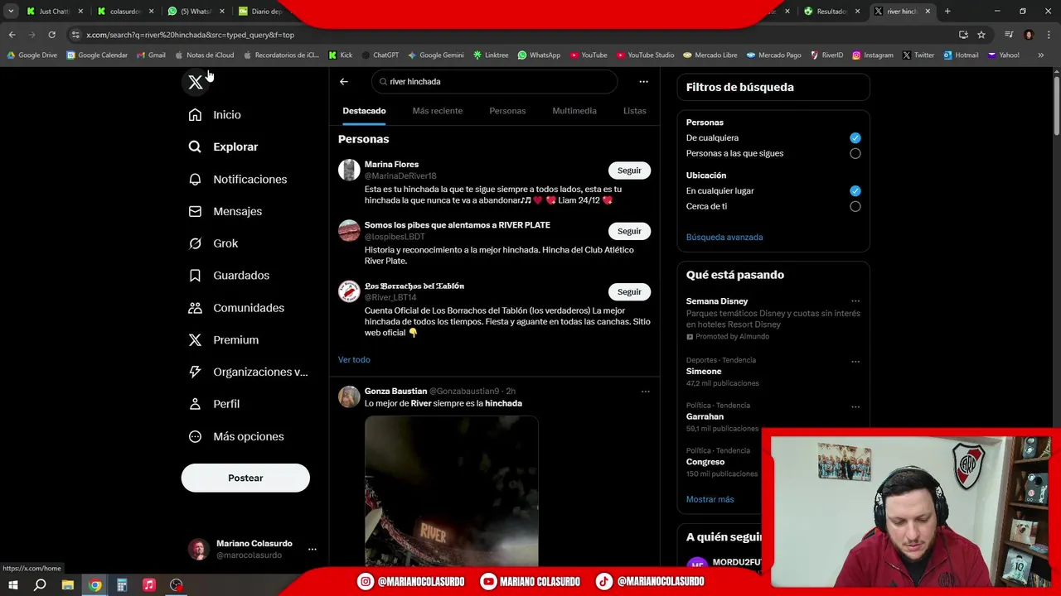This screenshot has width=1061, height=596.
Task: Open three-dot menu on Gonza Baustian post
Action: pyautogui.click(x=646, y=392)
